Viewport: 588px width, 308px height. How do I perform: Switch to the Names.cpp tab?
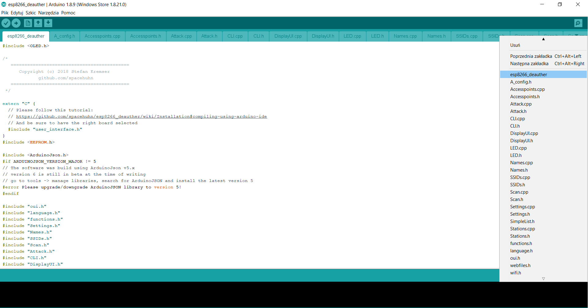[406, 36]
